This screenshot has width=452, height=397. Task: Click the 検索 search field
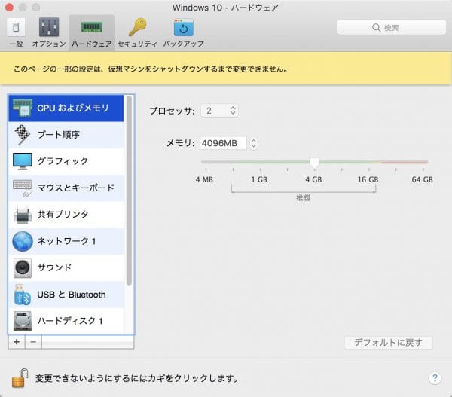pos(392,28)
